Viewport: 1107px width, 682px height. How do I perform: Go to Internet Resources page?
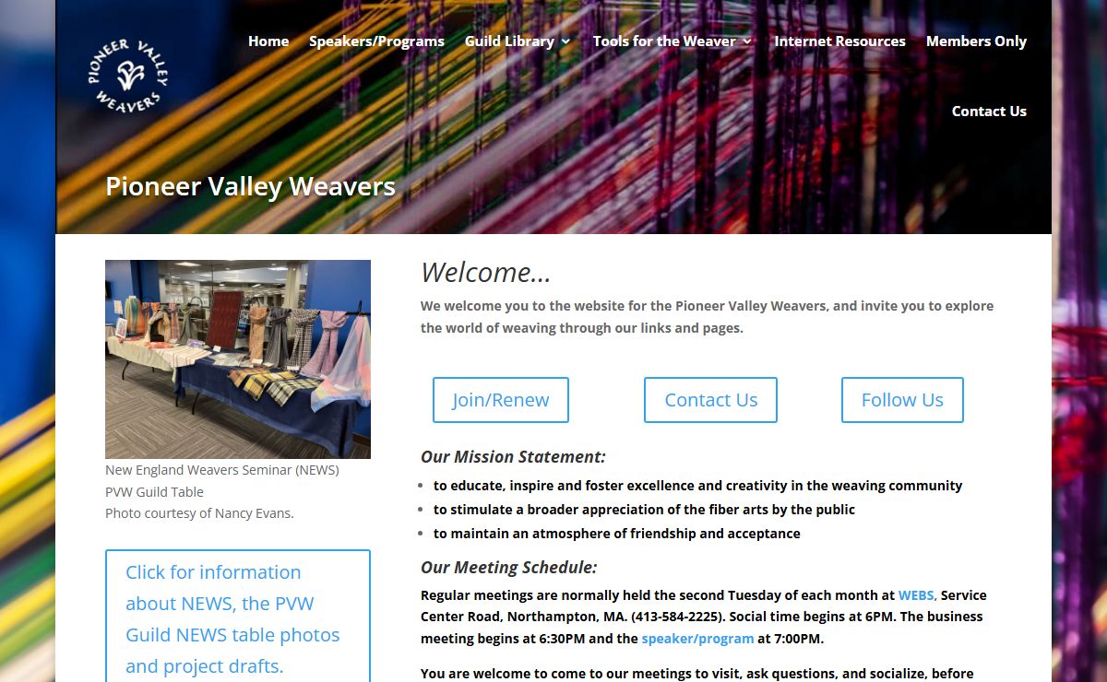(x=839, y=41)
